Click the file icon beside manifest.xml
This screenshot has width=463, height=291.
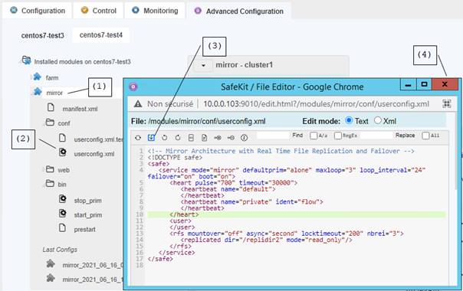tap(51, 107)
